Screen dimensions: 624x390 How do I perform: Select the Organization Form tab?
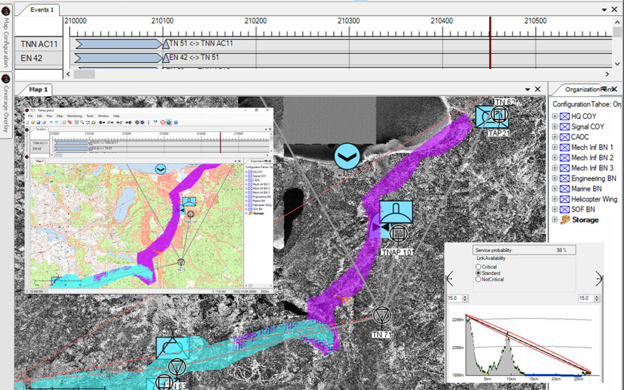point(584,90)
